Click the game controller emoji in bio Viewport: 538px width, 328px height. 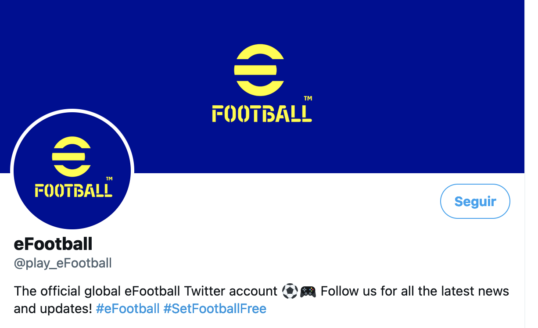(x=308, y=291)
